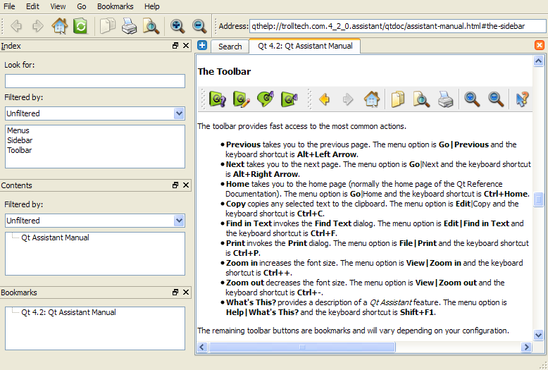Click the Zoom out magnifier in the main toolbar

tap(199, 26)
